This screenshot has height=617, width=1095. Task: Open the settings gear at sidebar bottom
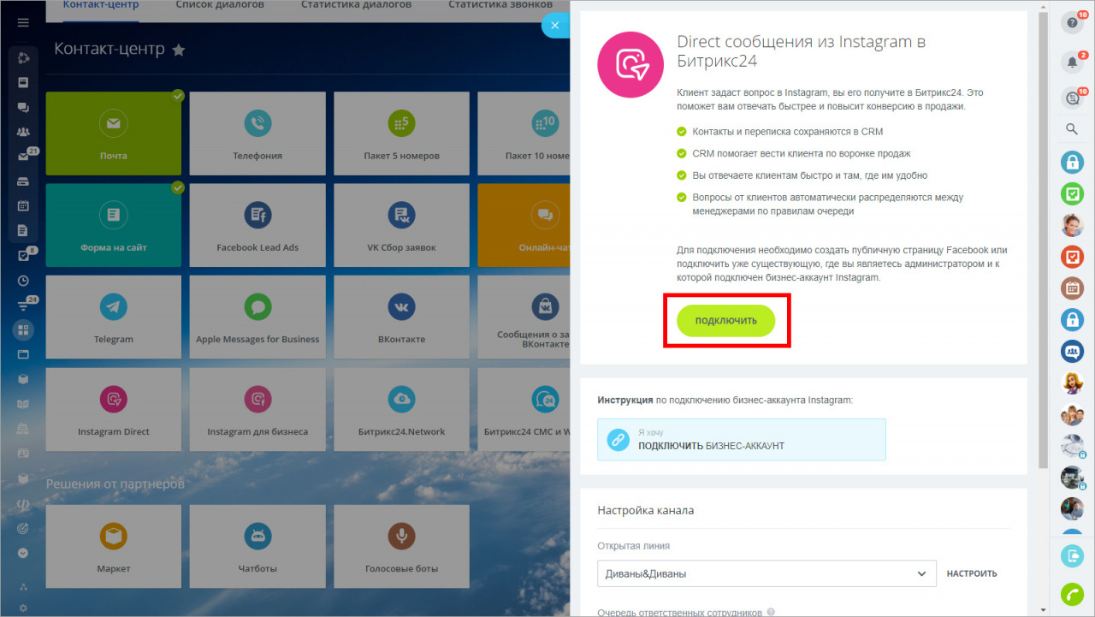23,608
